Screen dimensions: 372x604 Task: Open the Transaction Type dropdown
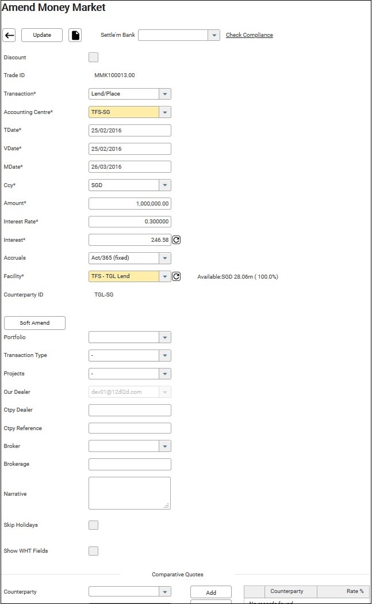[x=165, y=355]
